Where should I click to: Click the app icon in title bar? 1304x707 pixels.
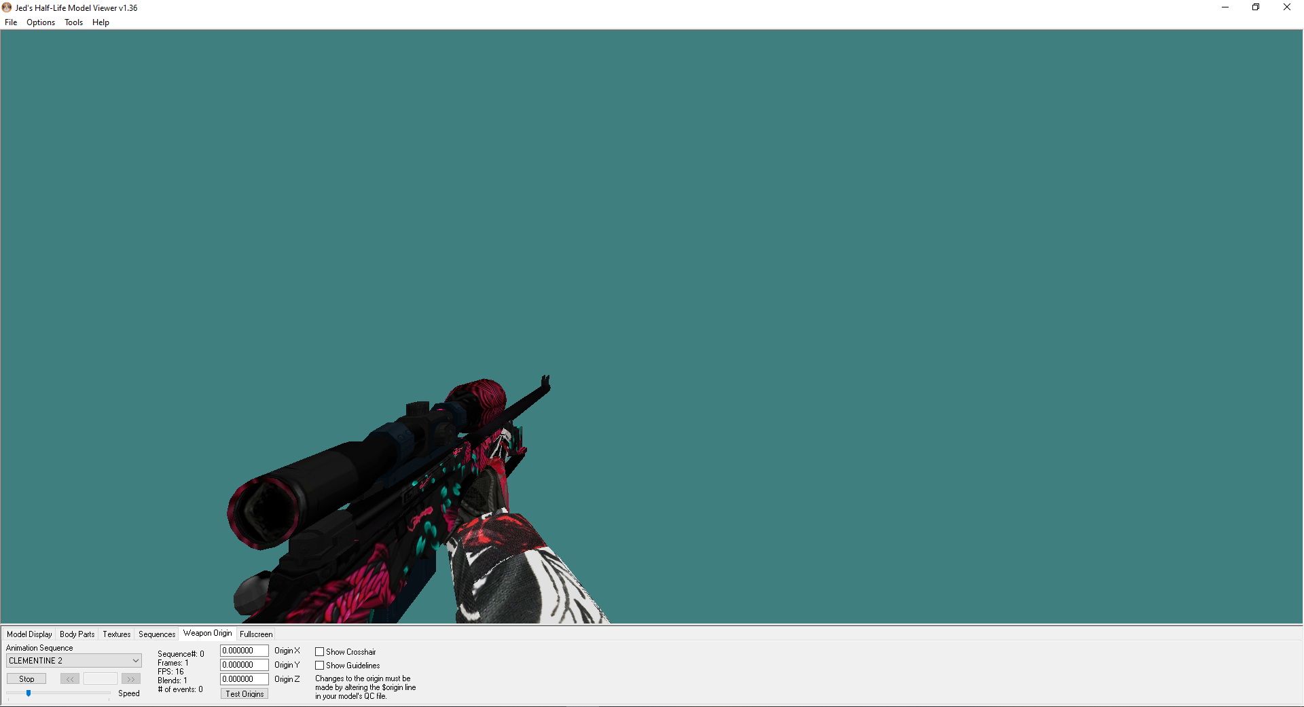coord(7,7)
